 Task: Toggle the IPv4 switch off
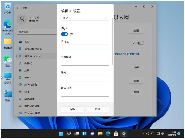64,34
